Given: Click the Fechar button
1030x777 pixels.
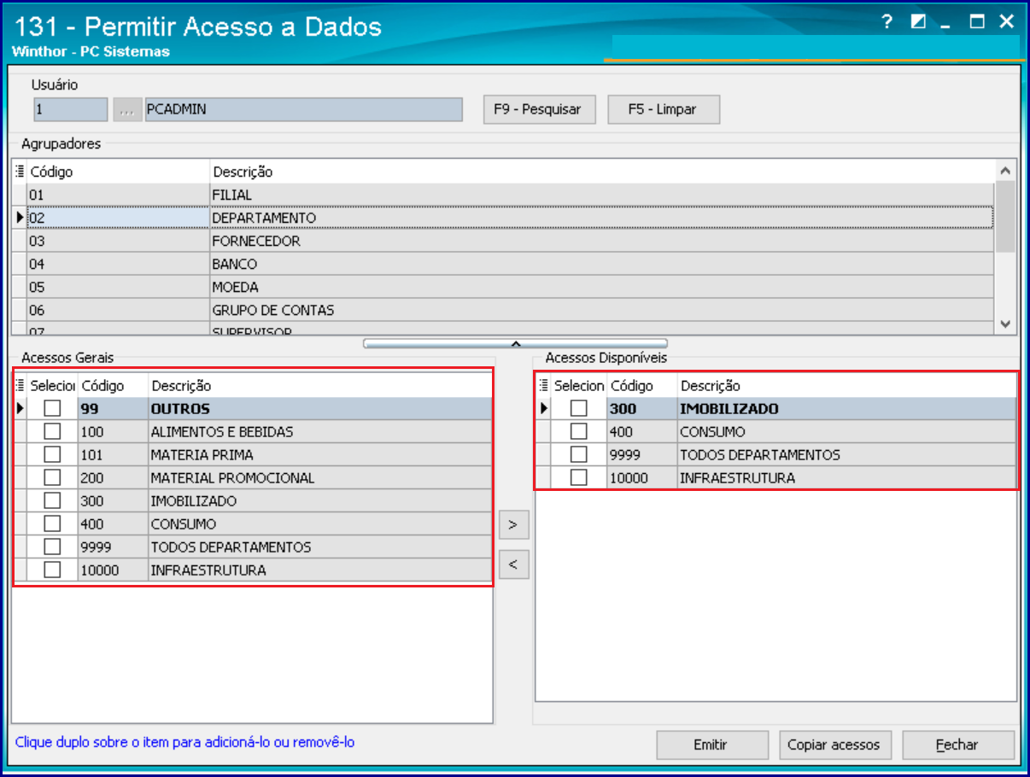Looking at the screenshot, I should 957,745.
